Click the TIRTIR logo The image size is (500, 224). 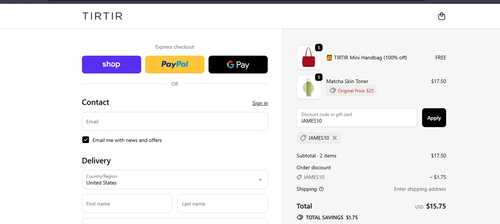[102, 16]
